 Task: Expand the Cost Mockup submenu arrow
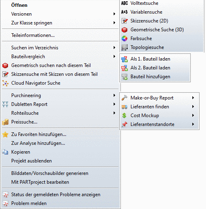pyautogui.click(x=193, y=116)
